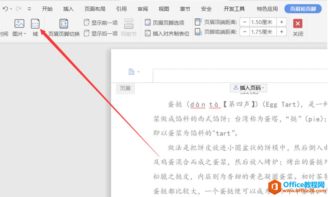Screen dimensions: 328x197
Task: Click 插入对齐制表位
Action: pos(167,33)
